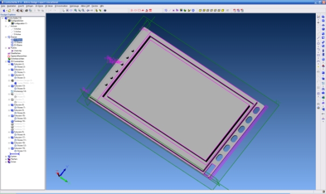Click the last yellow cube feature icon

[x=223, y=10]
